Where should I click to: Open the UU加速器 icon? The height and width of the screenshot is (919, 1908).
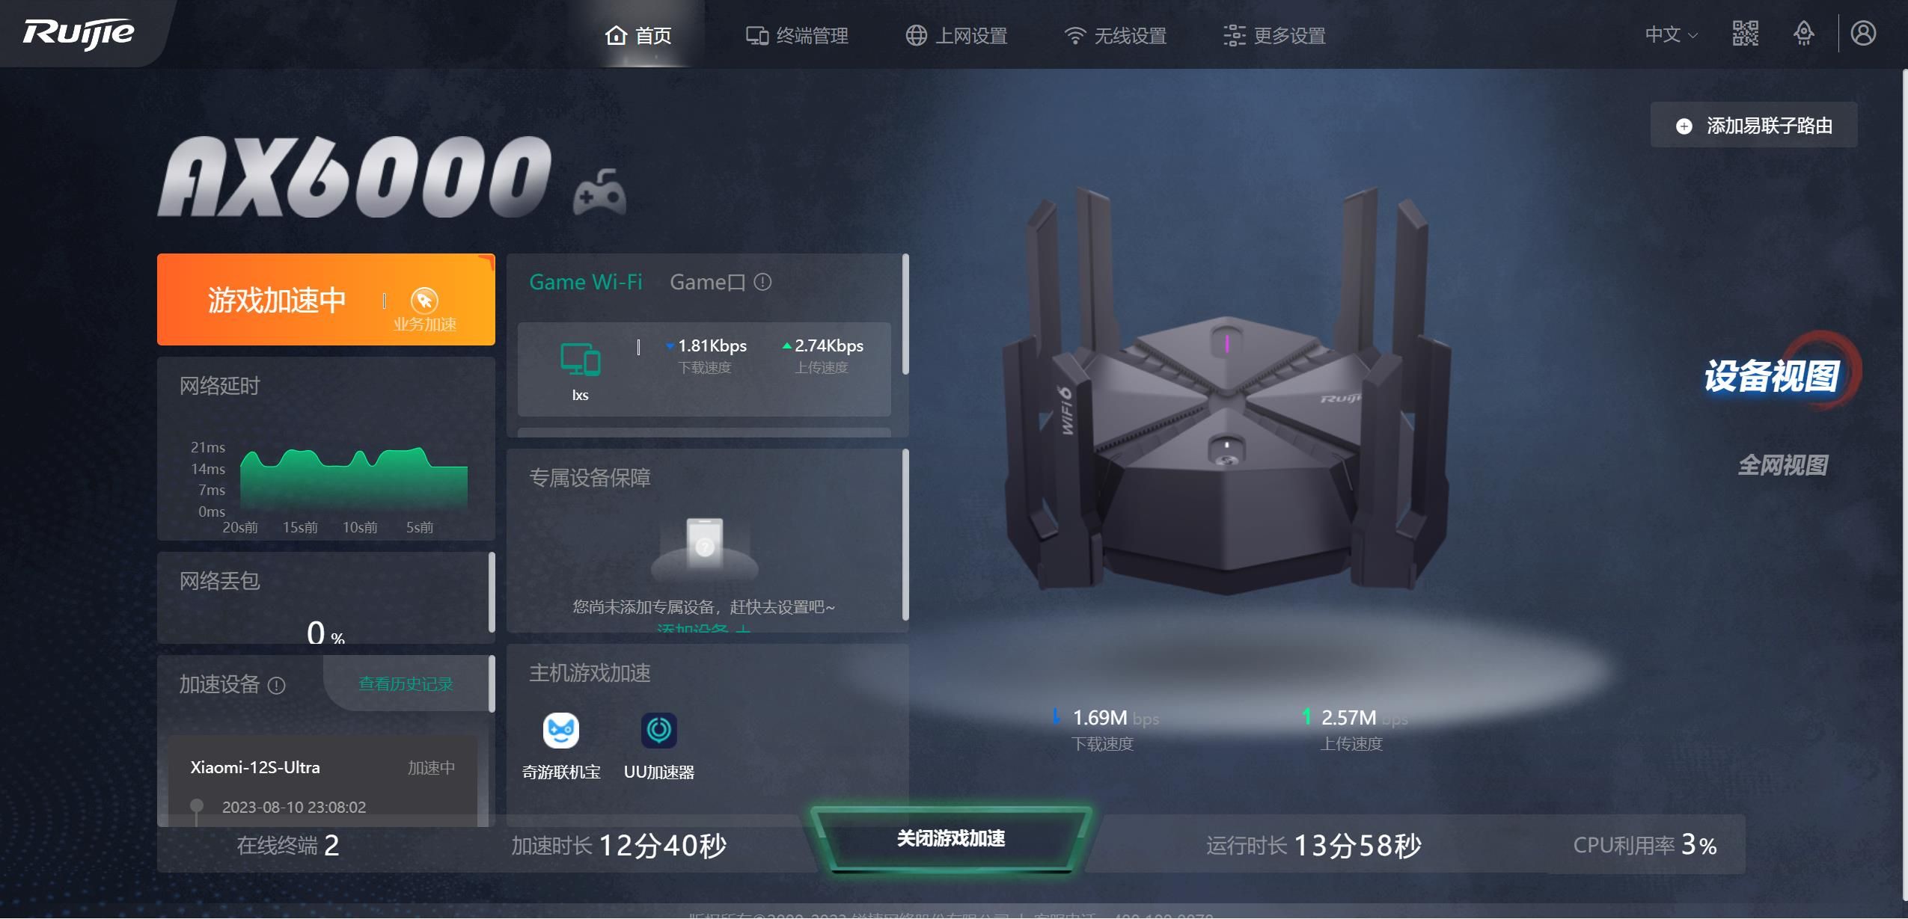click(x=659, y=731)
